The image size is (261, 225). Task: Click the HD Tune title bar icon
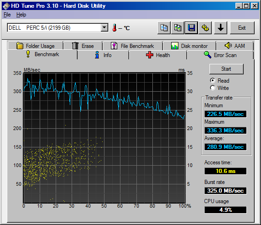tap(6, 6)
